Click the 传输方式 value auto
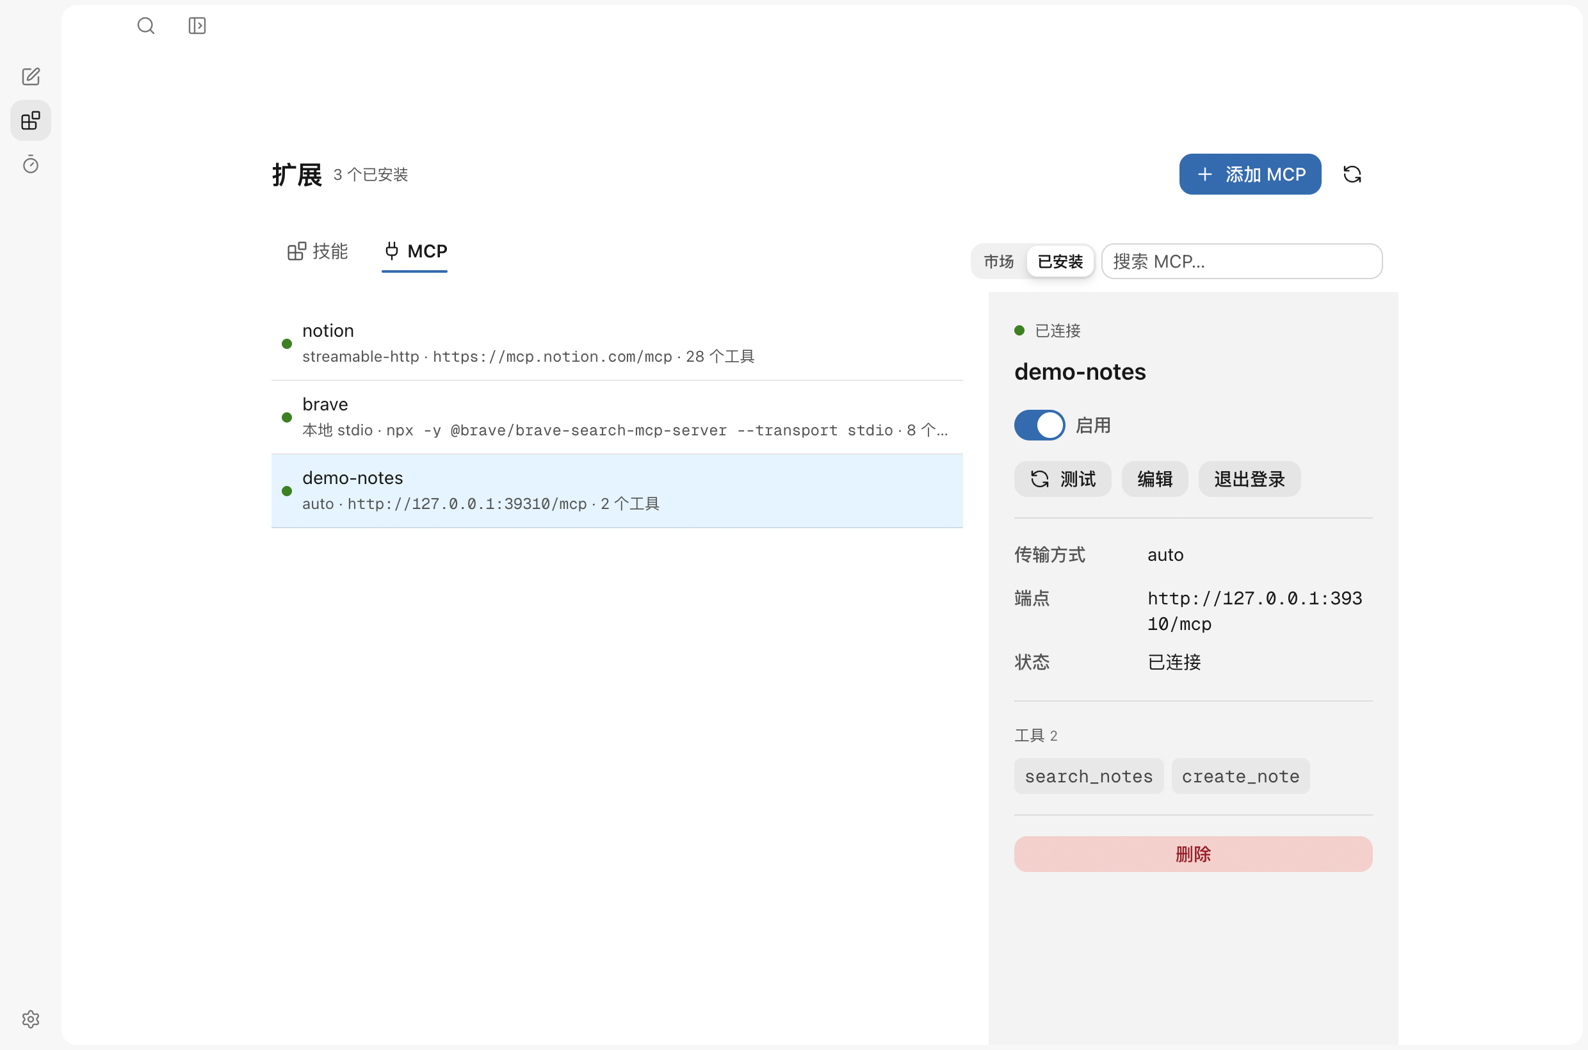This screenshot has width=1588, height=1050. point(1165,554)
